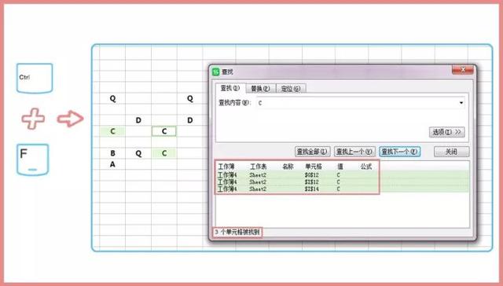Select the result row with cell $I$14
The width and height of the screenshot is (503, 286).
(x=342, y=189)
